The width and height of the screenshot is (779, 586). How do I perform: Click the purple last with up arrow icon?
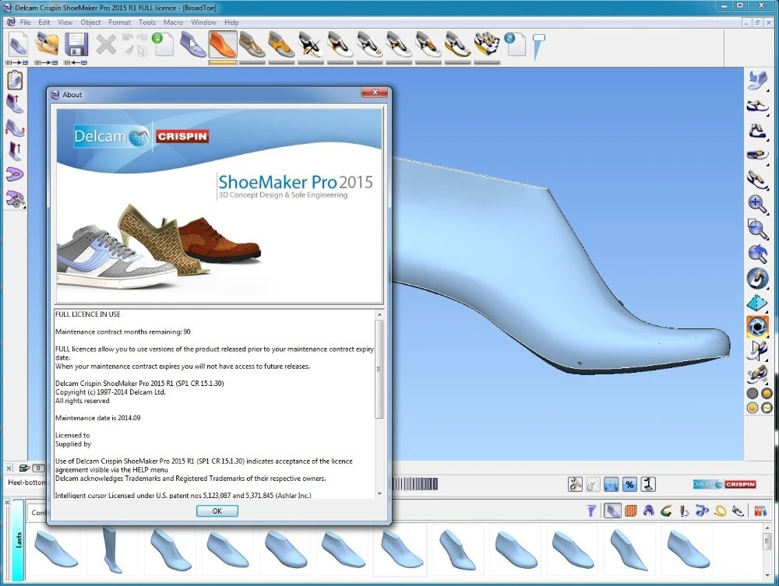point(15,104)
